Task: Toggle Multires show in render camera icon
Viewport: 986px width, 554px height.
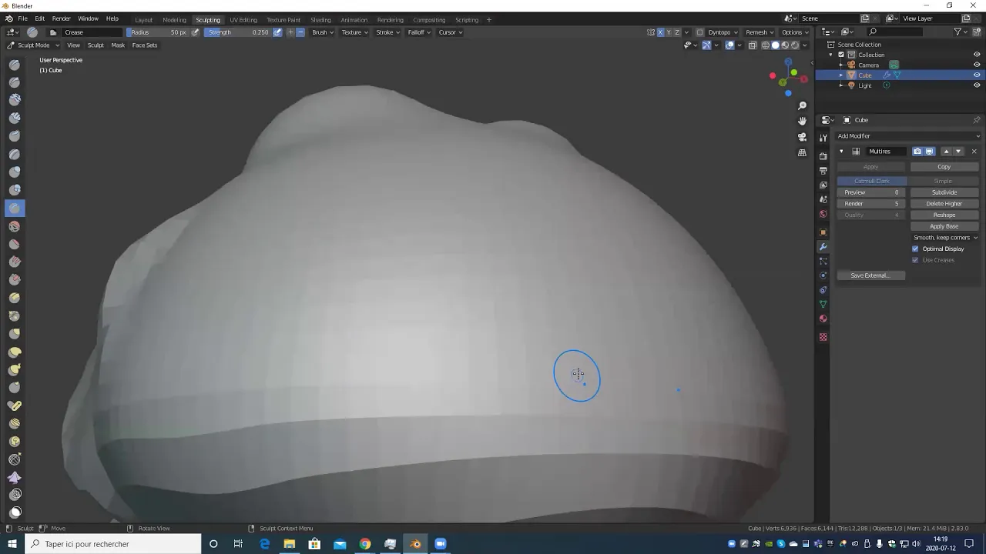Action: pos(917,152)
